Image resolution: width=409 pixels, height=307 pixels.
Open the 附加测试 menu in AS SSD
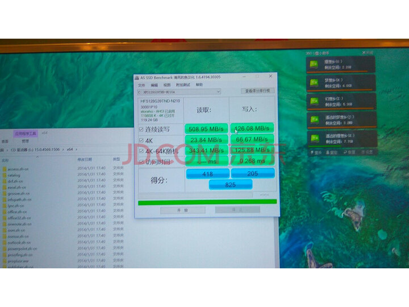pyautogui.click(x=183, y=85)
